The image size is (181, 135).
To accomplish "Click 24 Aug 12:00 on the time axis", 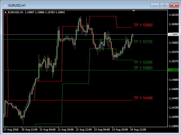I will click(x=138, y=130).
